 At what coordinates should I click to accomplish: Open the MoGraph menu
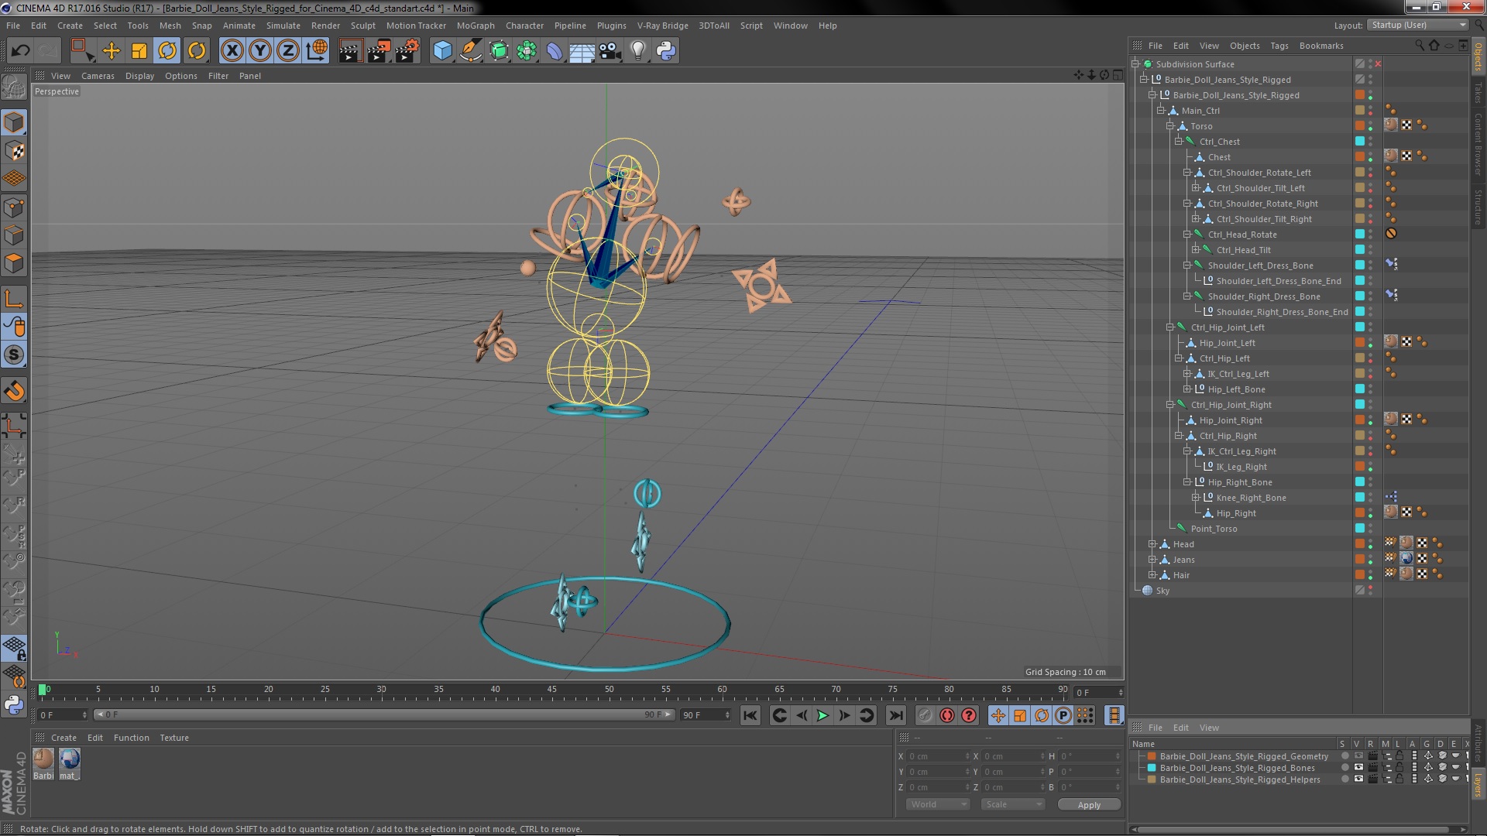[x=476, y=26]
